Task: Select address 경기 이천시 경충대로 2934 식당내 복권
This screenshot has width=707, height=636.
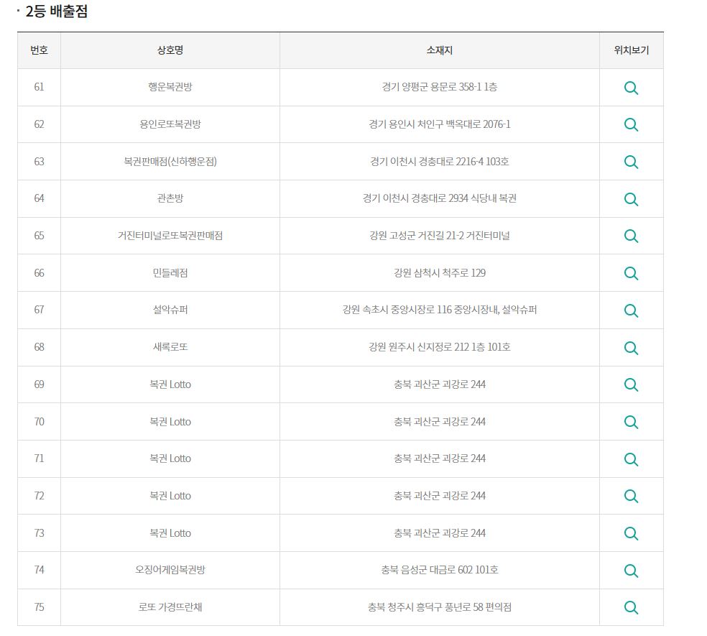Action: point(439,198)
